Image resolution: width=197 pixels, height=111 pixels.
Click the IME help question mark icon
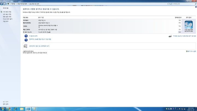[x=173, y=109]
